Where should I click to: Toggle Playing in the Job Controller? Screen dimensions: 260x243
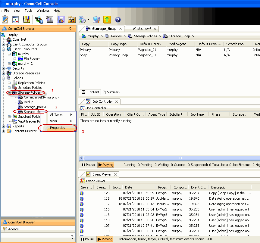106,165
